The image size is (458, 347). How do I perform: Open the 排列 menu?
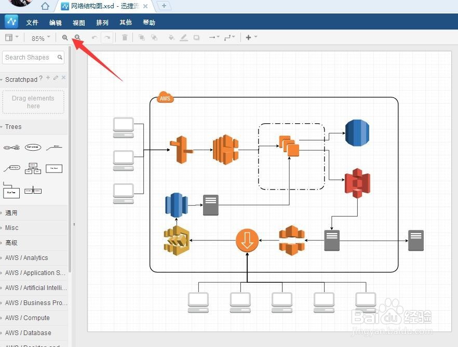[x=102, y=22]
